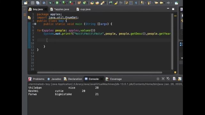Open the dropdown arrow beside Coverage icon
The height and width of the screenshot is (115, 205).
point(67,3)
